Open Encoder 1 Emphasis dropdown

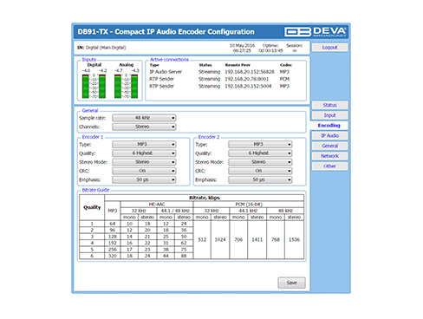(x=144, y=179)
